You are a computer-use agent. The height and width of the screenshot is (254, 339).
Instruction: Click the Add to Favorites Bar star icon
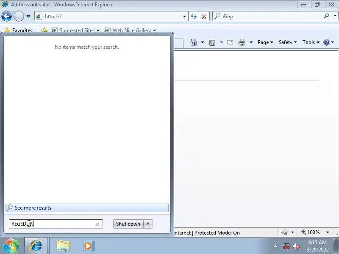click(44, 30)
